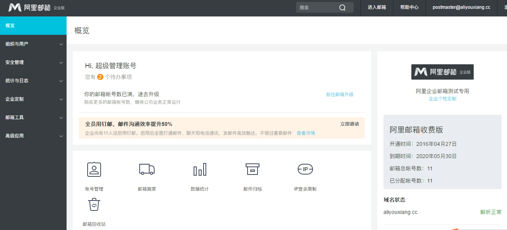This screenshot has width=507, height=230.
Task: Open 帮助中心 in the top bar
Action: 409,8
